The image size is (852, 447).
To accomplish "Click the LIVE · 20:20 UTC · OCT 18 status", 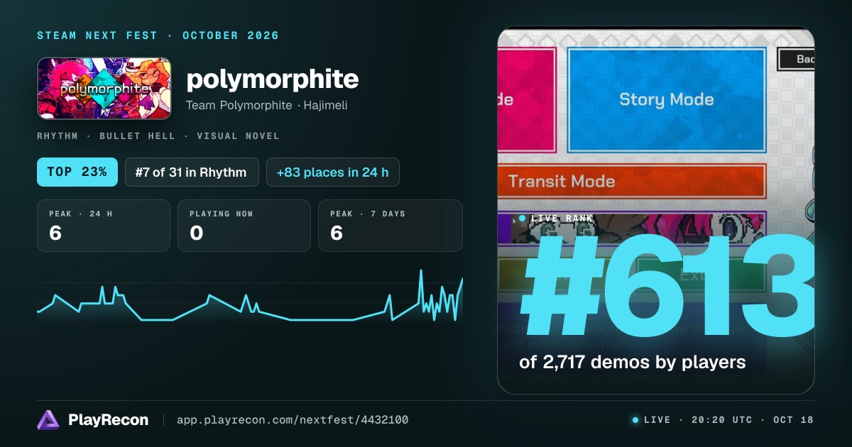I will click(x=728, y=420).
